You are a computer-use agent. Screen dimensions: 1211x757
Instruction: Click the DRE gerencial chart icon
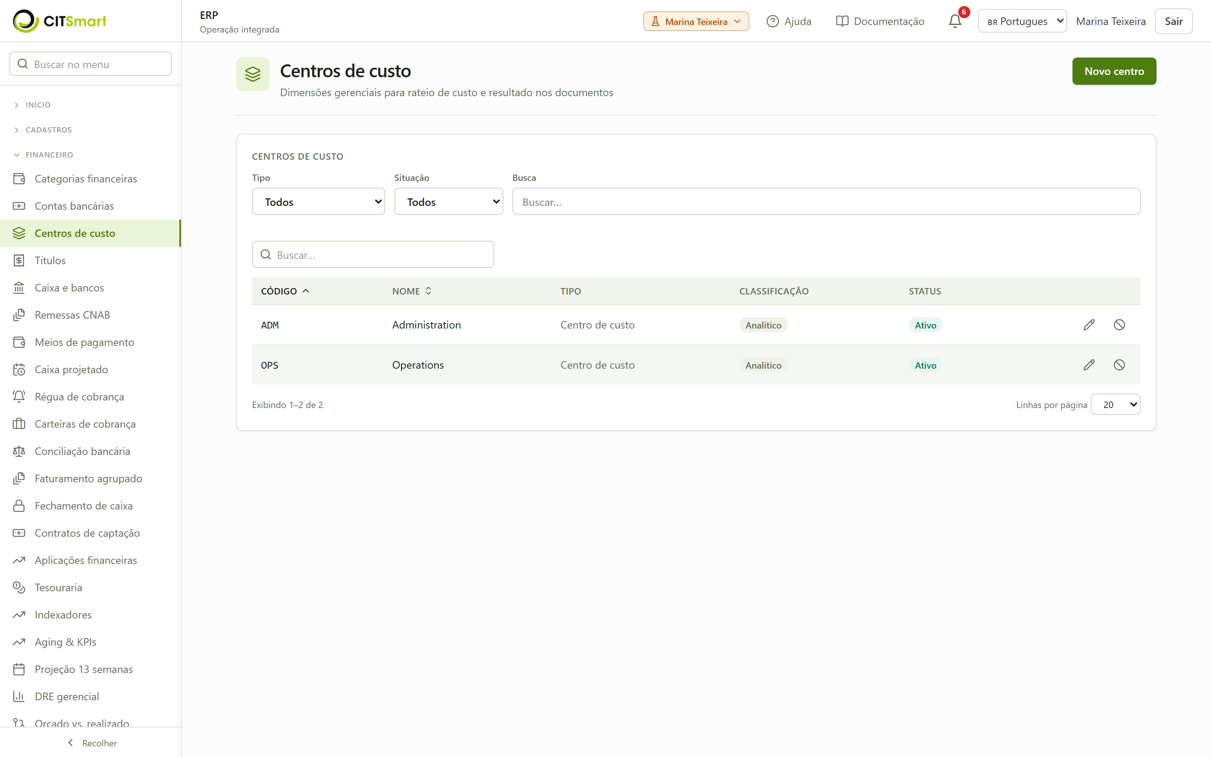coord(19,696)
